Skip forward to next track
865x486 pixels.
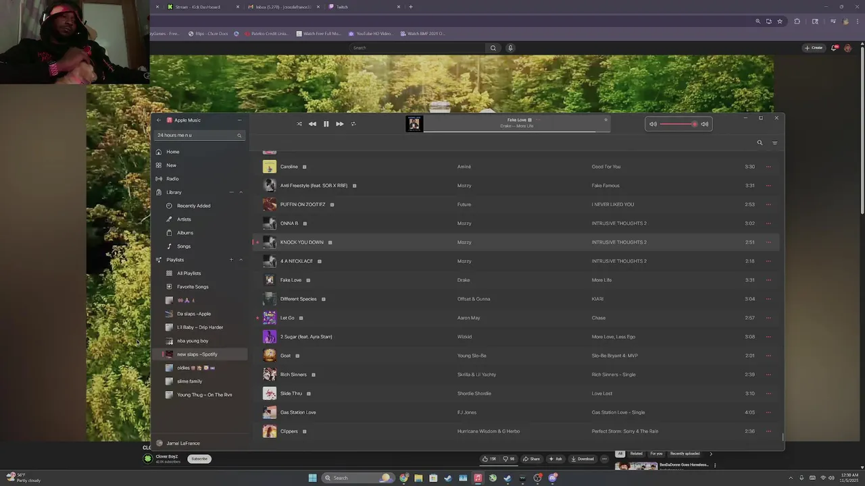[339, 124]
